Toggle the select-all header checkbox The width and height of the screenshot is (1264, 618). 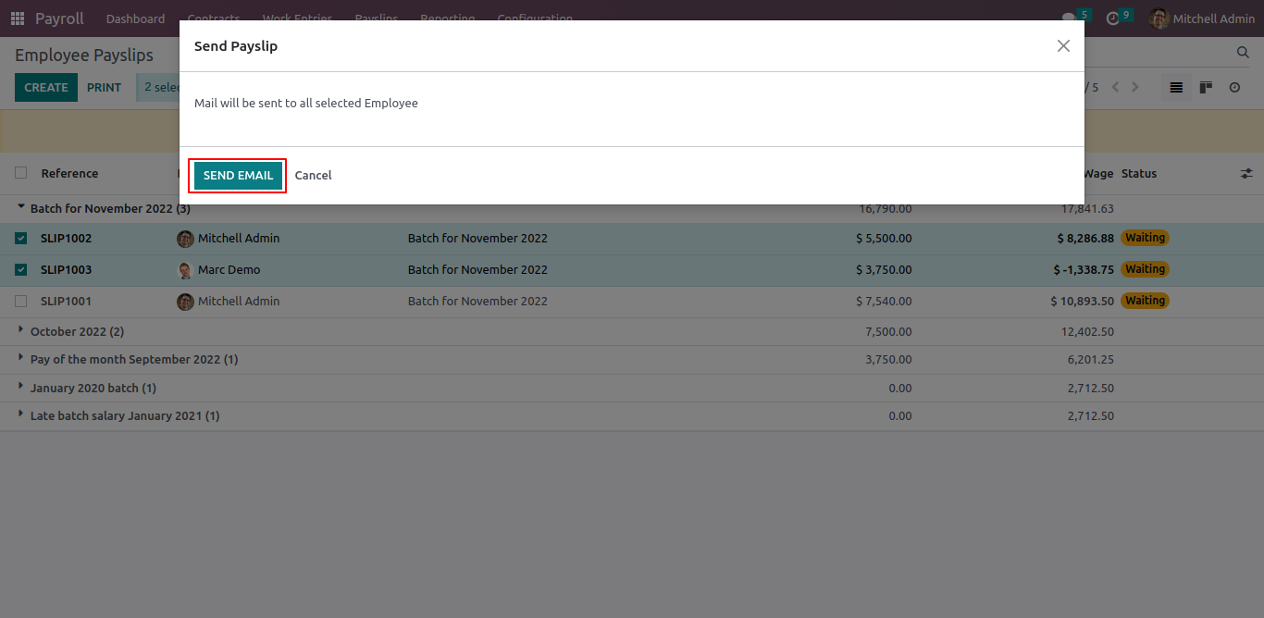[21, 173]
